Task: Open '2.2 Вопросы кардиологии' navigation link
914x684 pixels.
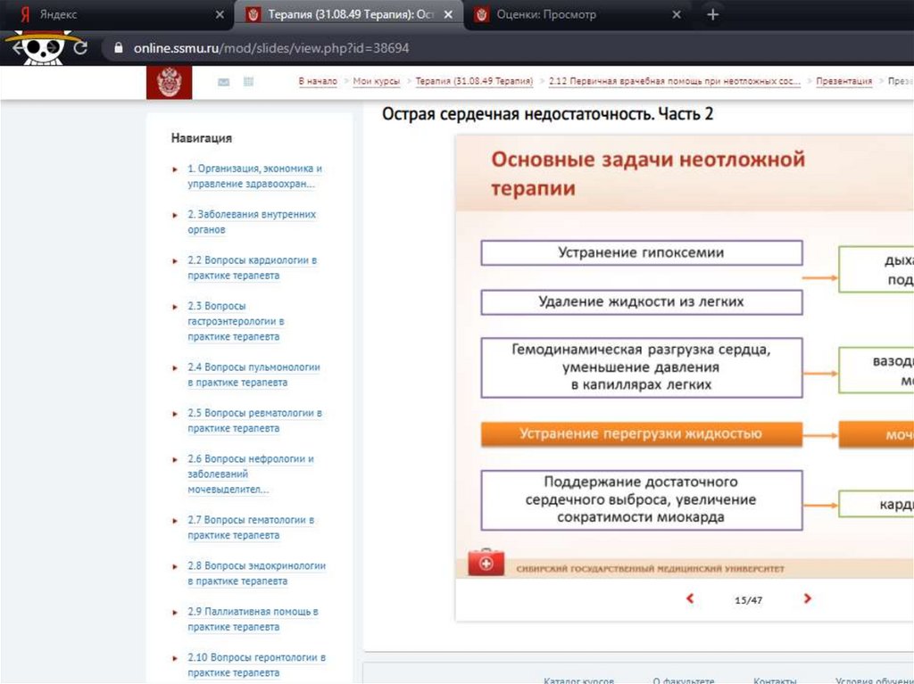Action: (x=253, y=268)
